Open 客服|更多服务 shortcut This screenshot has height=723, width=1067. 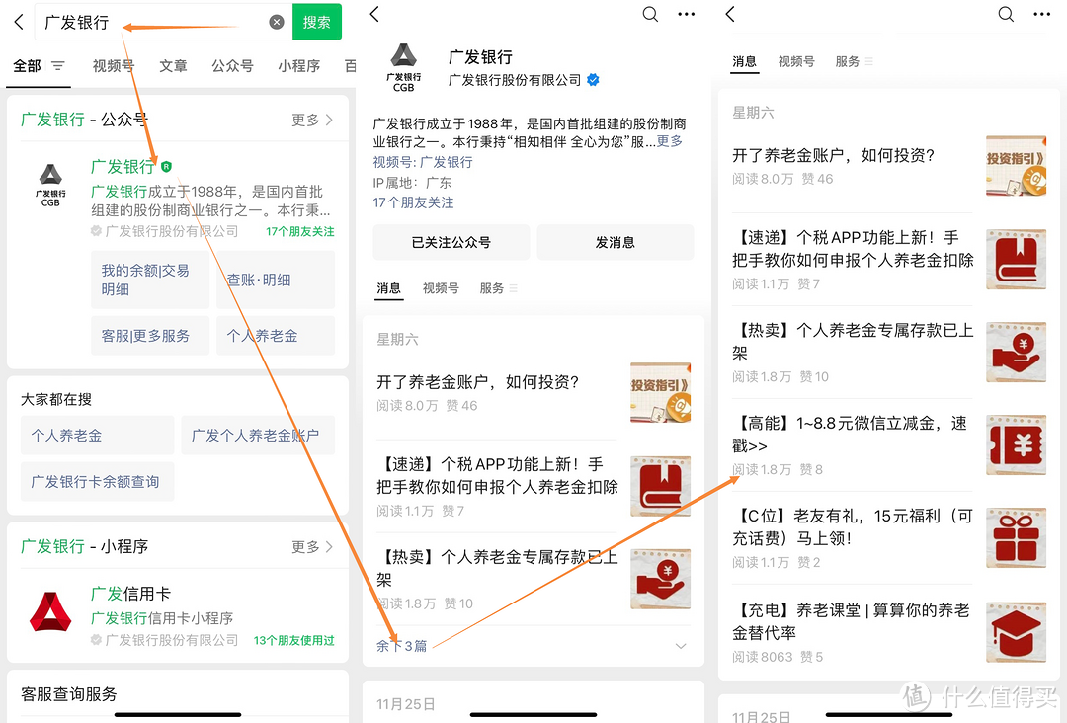(150, 335)
